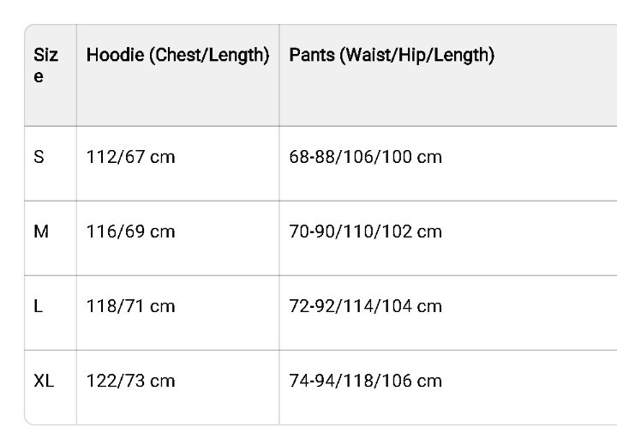Image resolution: width=617 pixels, height=439 pixels.
Task: Click the Size column header
Action: 46,66
